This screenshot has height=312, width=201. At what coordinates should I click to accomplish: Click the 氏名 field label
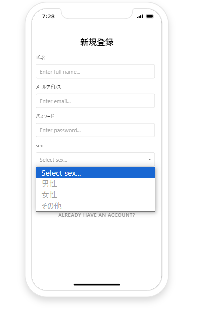tap(41, 57)
